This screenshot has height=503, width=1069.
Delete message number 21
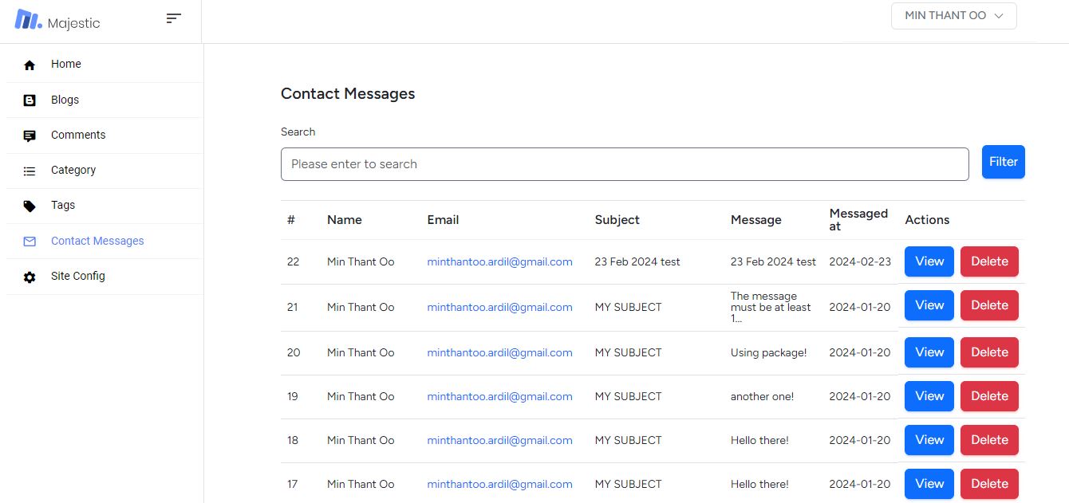click(x=989, y=305)
